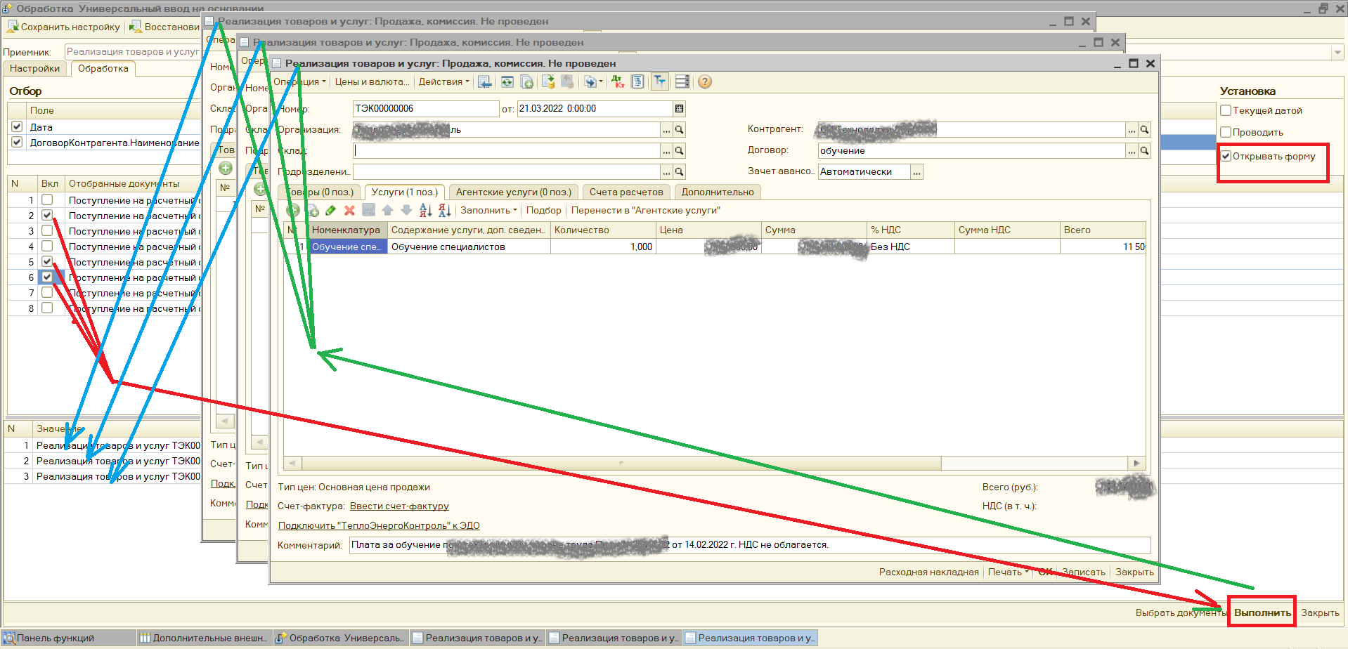The width and height of the screenshot is (1348, 649).
Task: Open the Счета расчетов tab
Action: coord(626,192)
